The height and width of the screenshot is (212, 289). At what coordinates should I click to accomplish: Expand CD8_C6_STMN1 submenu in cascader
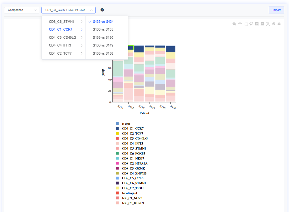pos(64,22)
